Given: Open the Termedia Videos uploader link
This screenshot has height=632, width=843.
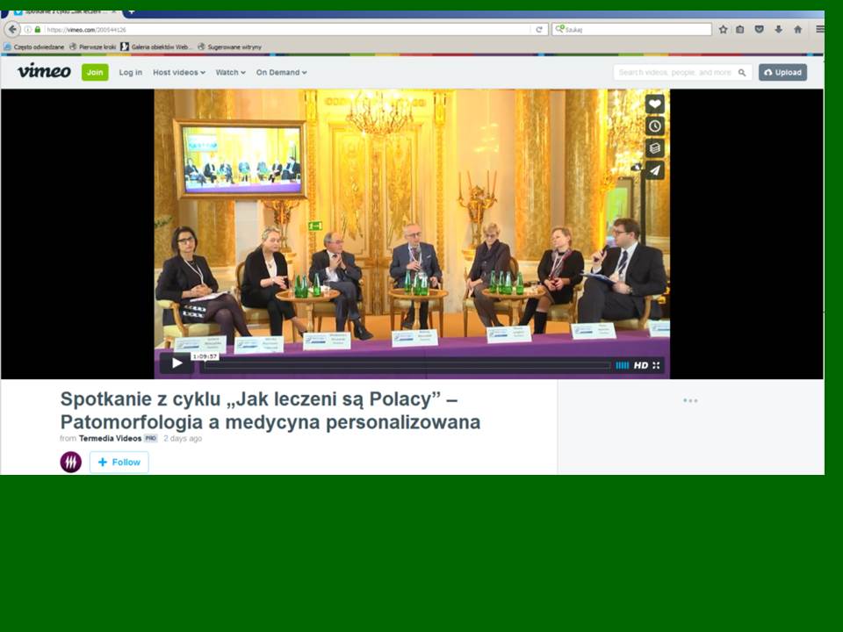Looking at the screenshot, I should (x=110, y=438).
